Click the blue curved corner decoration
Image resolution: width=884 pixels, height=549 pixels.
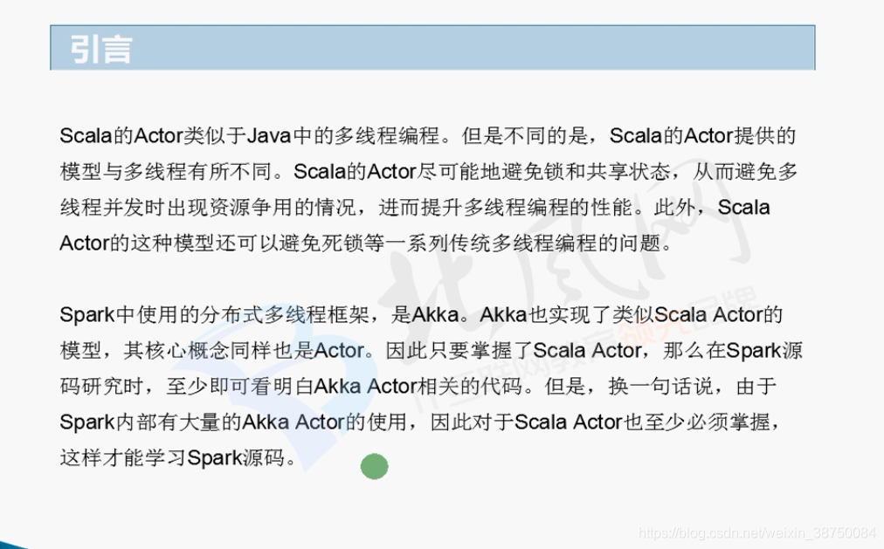(x=12, y=545)
